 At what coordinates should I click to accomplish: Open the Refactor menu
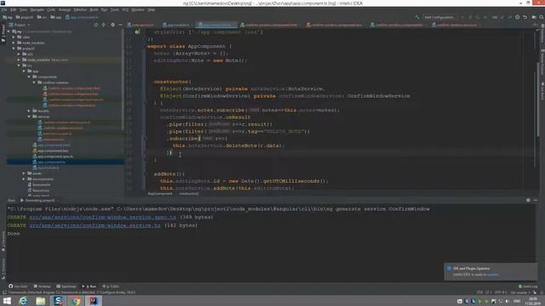point(80,9)
